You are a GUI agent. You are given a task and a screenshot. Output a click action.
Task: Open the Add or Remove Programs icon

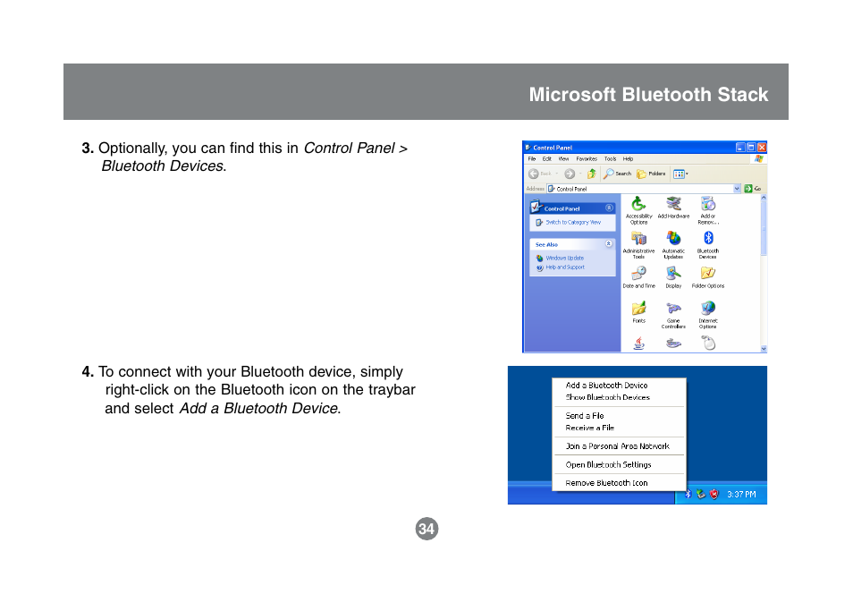(x=708, y=210)
